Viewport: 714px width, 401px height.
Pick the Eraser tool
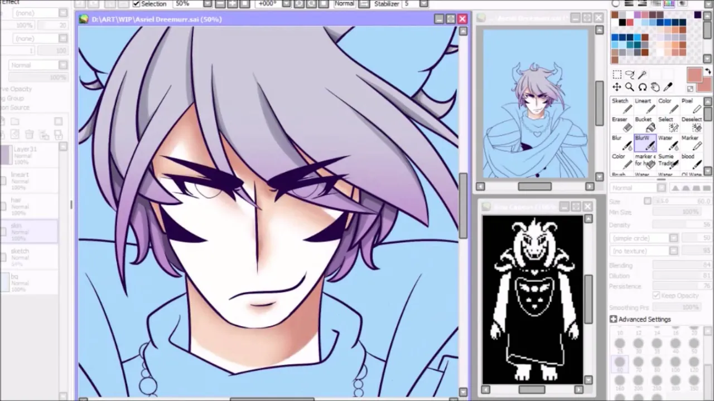pos(621,124)
